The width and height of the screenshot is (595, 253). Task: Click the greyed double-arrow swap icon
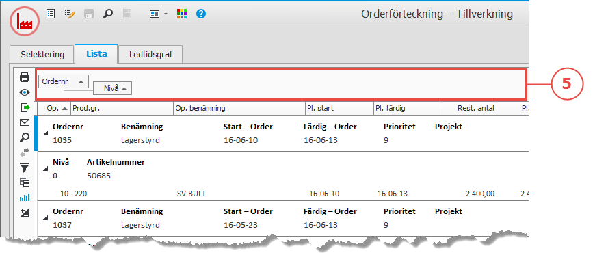coord(25,152)
